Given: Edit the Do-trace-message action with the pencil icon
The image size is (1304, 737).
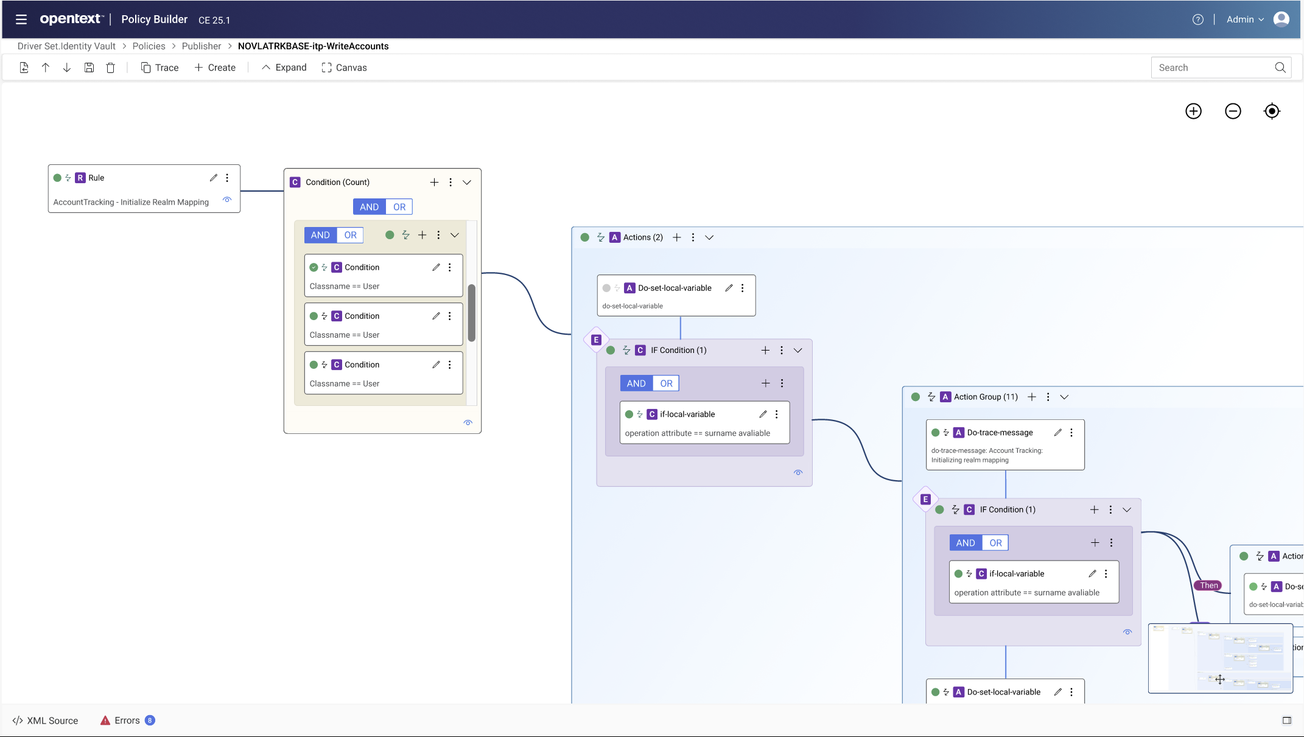Looking at the screenshot, I should pos(1057,432).
